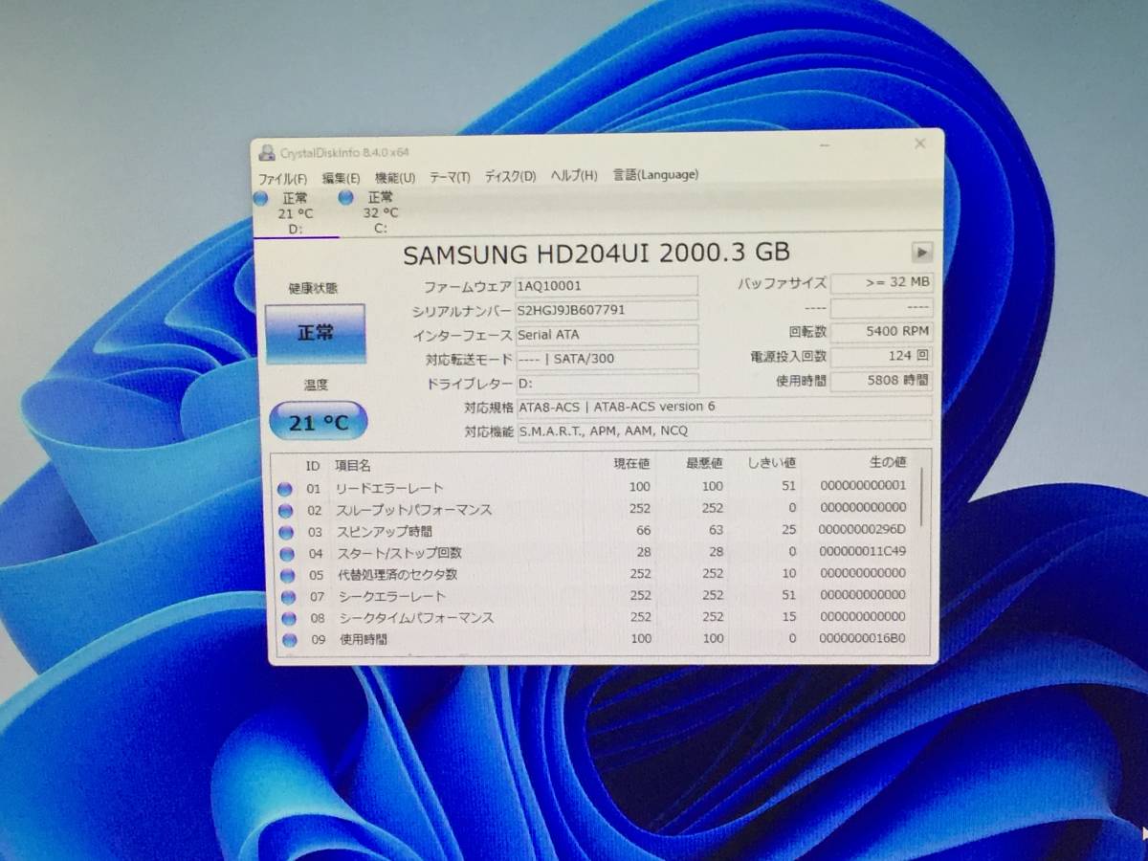This screenshot has height=861, width=1148.
Task: Click raw value 000000011C49
Action: coord(862,551)
